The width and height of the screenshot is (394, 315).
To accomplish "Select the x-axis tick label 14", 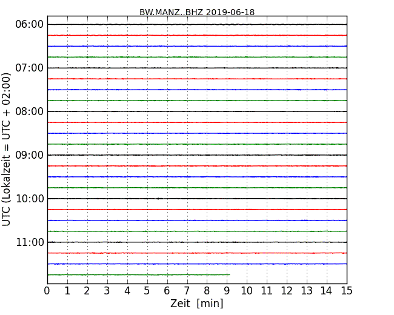I will [326, 291].
